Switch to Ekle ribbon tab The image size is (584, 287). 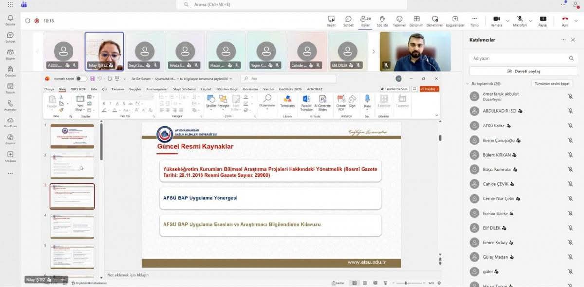pyautogui.click(x=94, y=89)
